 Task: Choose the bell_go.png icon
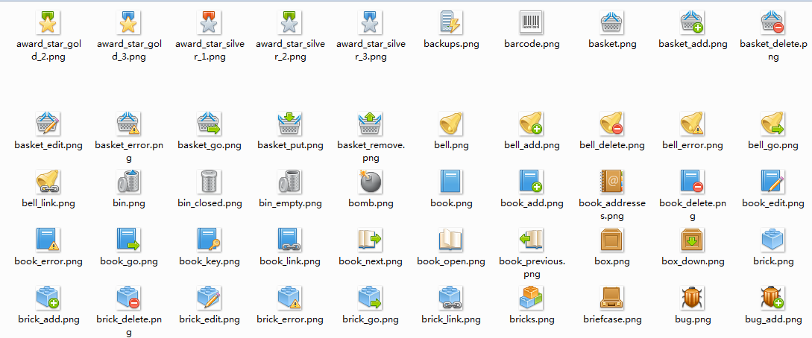tap(773, 123)
